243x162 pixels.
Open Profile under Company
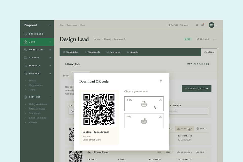click(32, 80)
